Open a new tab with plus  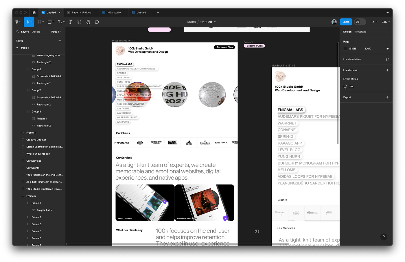pyautogui.click(x=158, y=12)
